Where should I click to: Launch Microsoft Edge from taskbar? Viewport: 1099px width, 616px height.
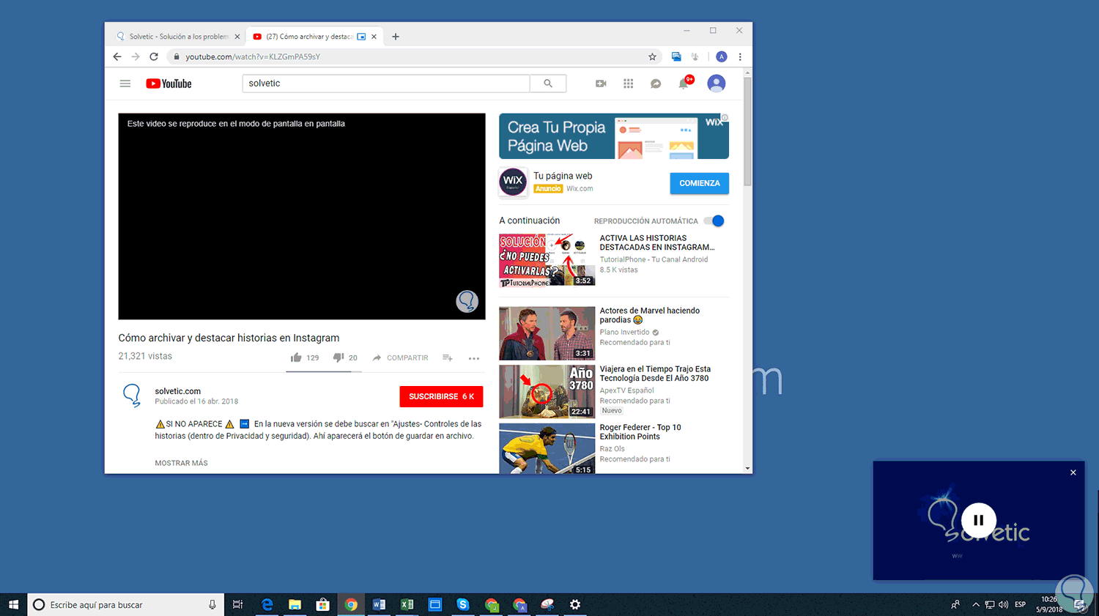click(267, 604)
